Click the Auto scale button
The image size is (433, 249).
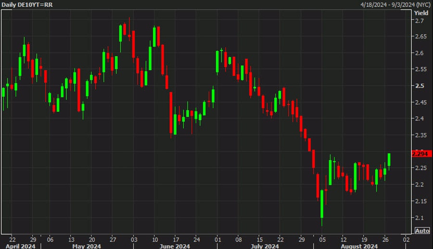tap(422, 231)
